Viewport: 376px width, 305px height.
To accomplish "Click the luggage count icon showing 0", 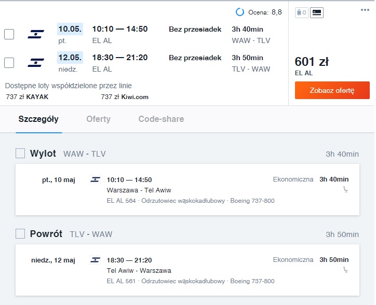I will pos(301,12).
